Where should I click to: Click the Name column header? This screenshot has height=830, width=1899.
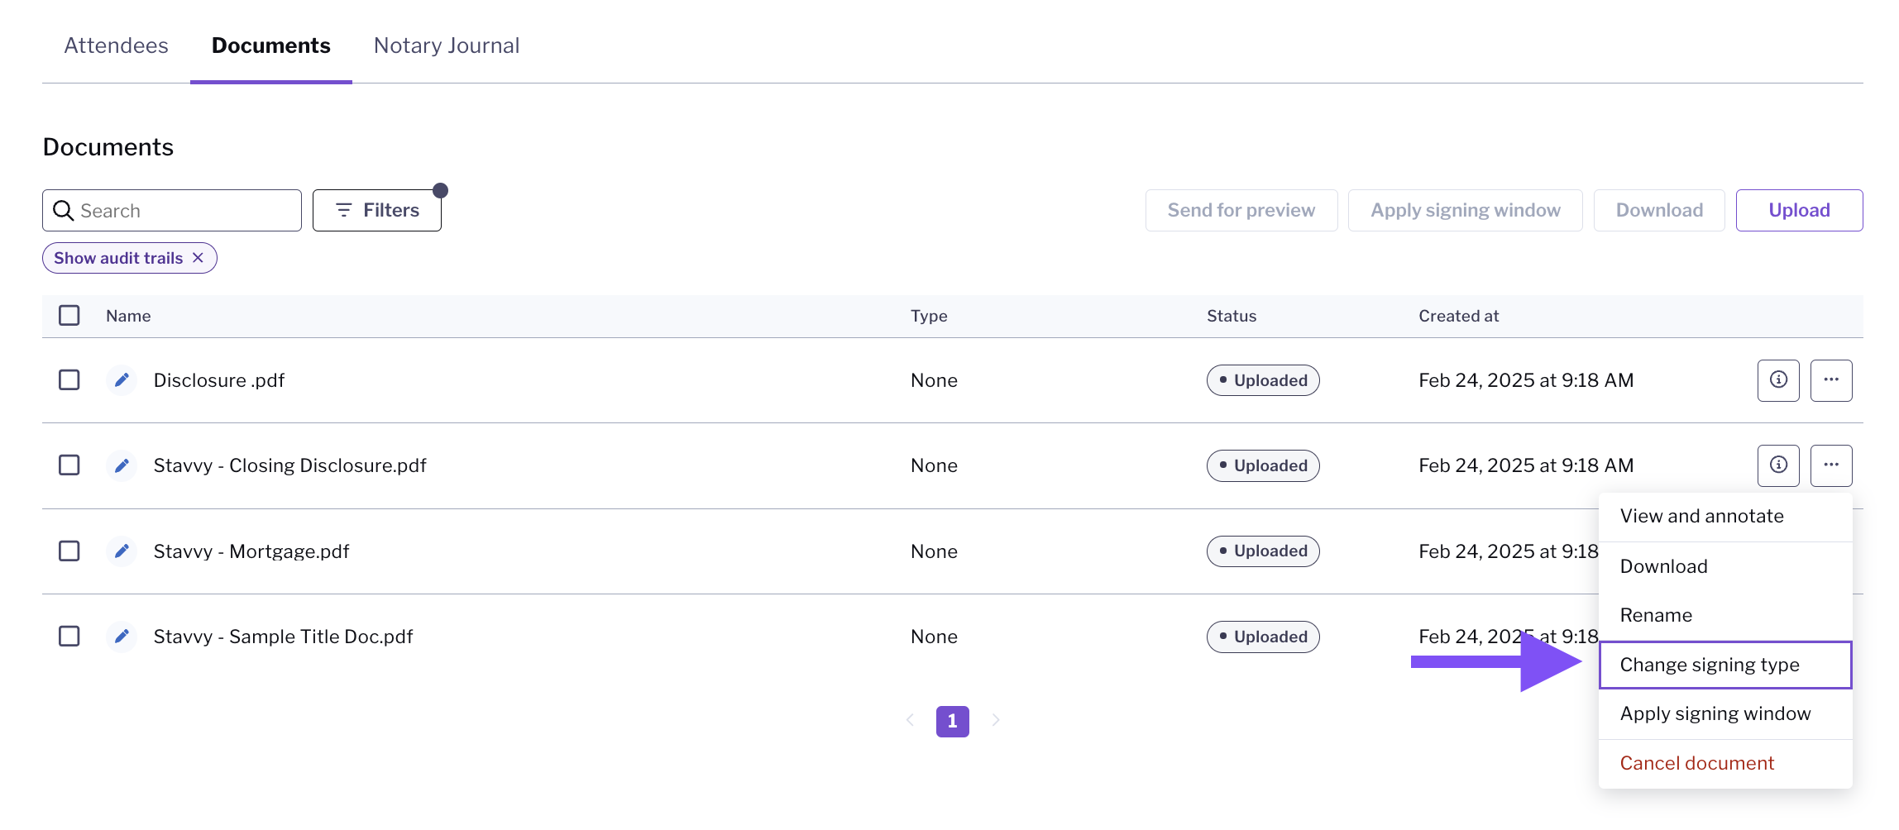click(128, 316)
